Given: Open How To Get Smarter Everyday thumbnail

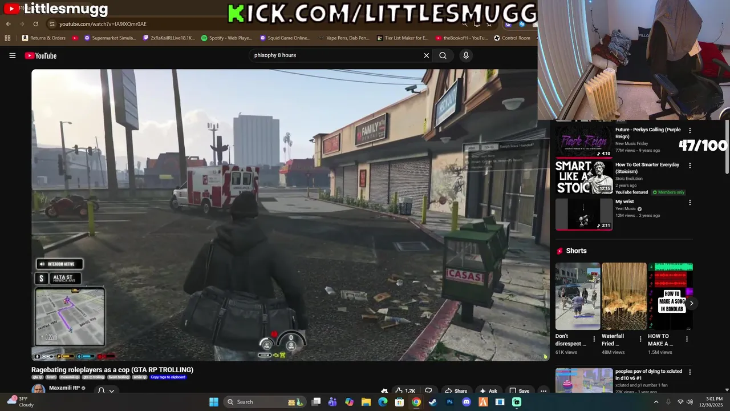Looking at the screenshot, I should [x=583, y=177].
